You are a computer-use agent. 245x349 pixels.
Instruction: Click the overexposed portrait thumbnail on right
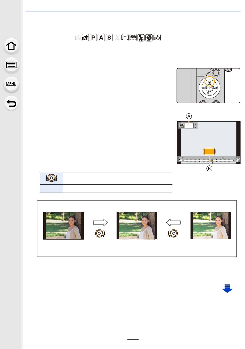211,226
